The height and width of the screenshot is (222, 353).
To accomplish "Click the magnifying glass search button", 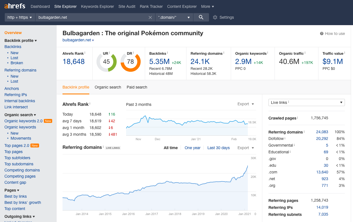I will [201, 17].
